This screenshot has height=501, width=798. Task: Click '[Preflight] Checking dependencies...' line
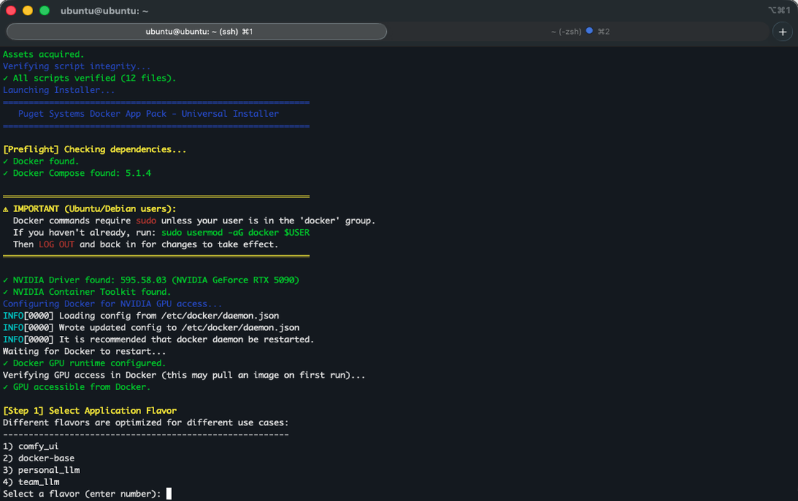pos(94,149)
